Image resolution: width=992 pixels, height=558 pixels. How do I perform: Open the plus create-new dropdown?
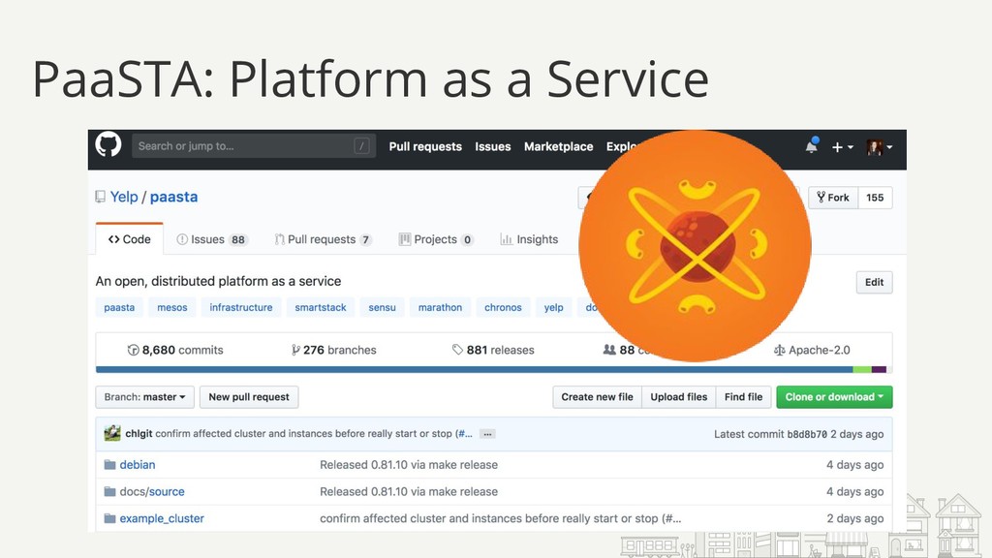point(842,147)
